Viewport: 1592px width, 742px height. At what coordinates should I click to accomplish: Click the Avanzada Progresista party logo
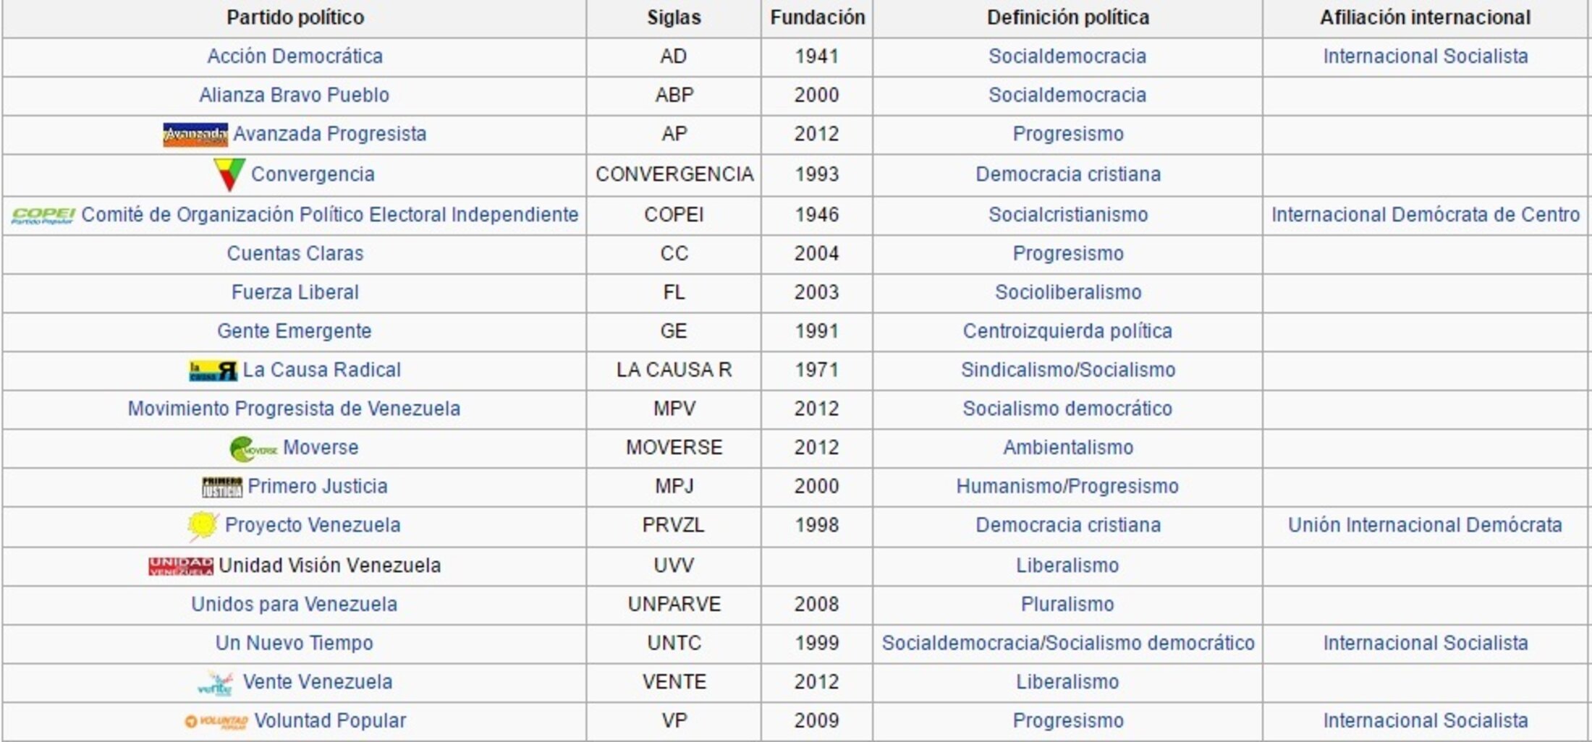[x=195, y=135]
